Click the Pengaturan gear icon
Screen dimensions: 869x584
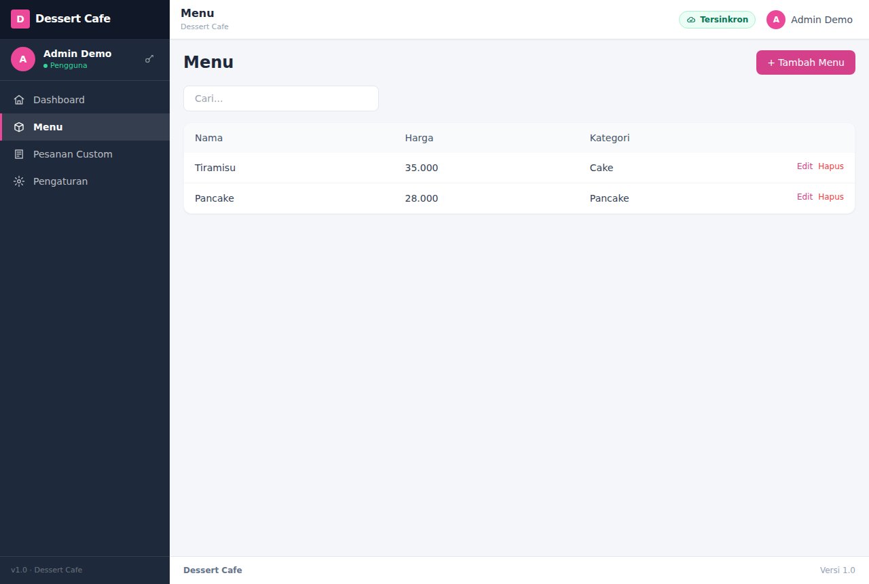[19, 181]
